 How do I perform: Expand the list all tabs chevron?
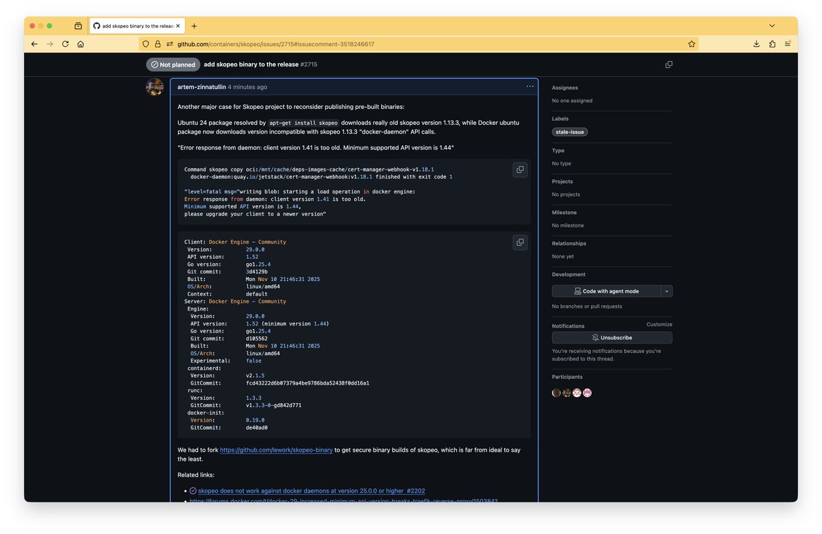[772, 26]
